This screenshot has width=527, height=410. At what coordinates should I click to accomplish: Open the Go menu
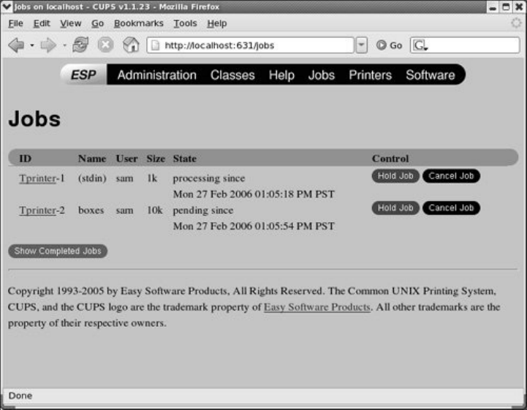coord(97,23)
